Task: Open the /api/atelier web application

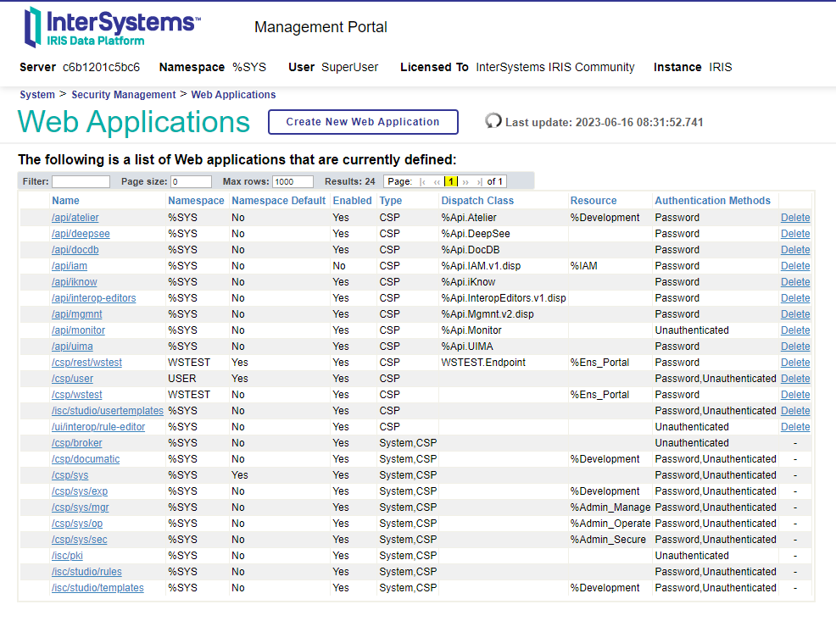Action: [75, 218]
